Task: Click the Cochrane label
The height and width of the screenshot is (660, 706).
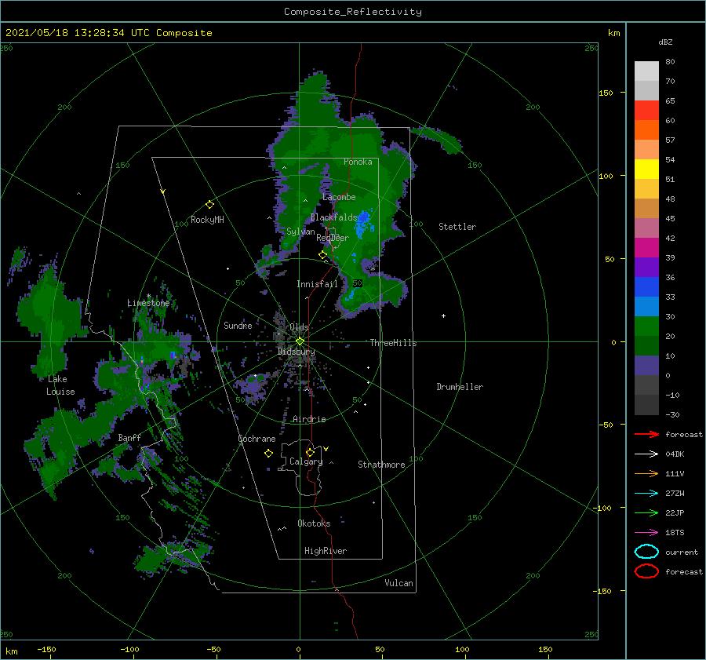Action: click(x=257, y=439)
